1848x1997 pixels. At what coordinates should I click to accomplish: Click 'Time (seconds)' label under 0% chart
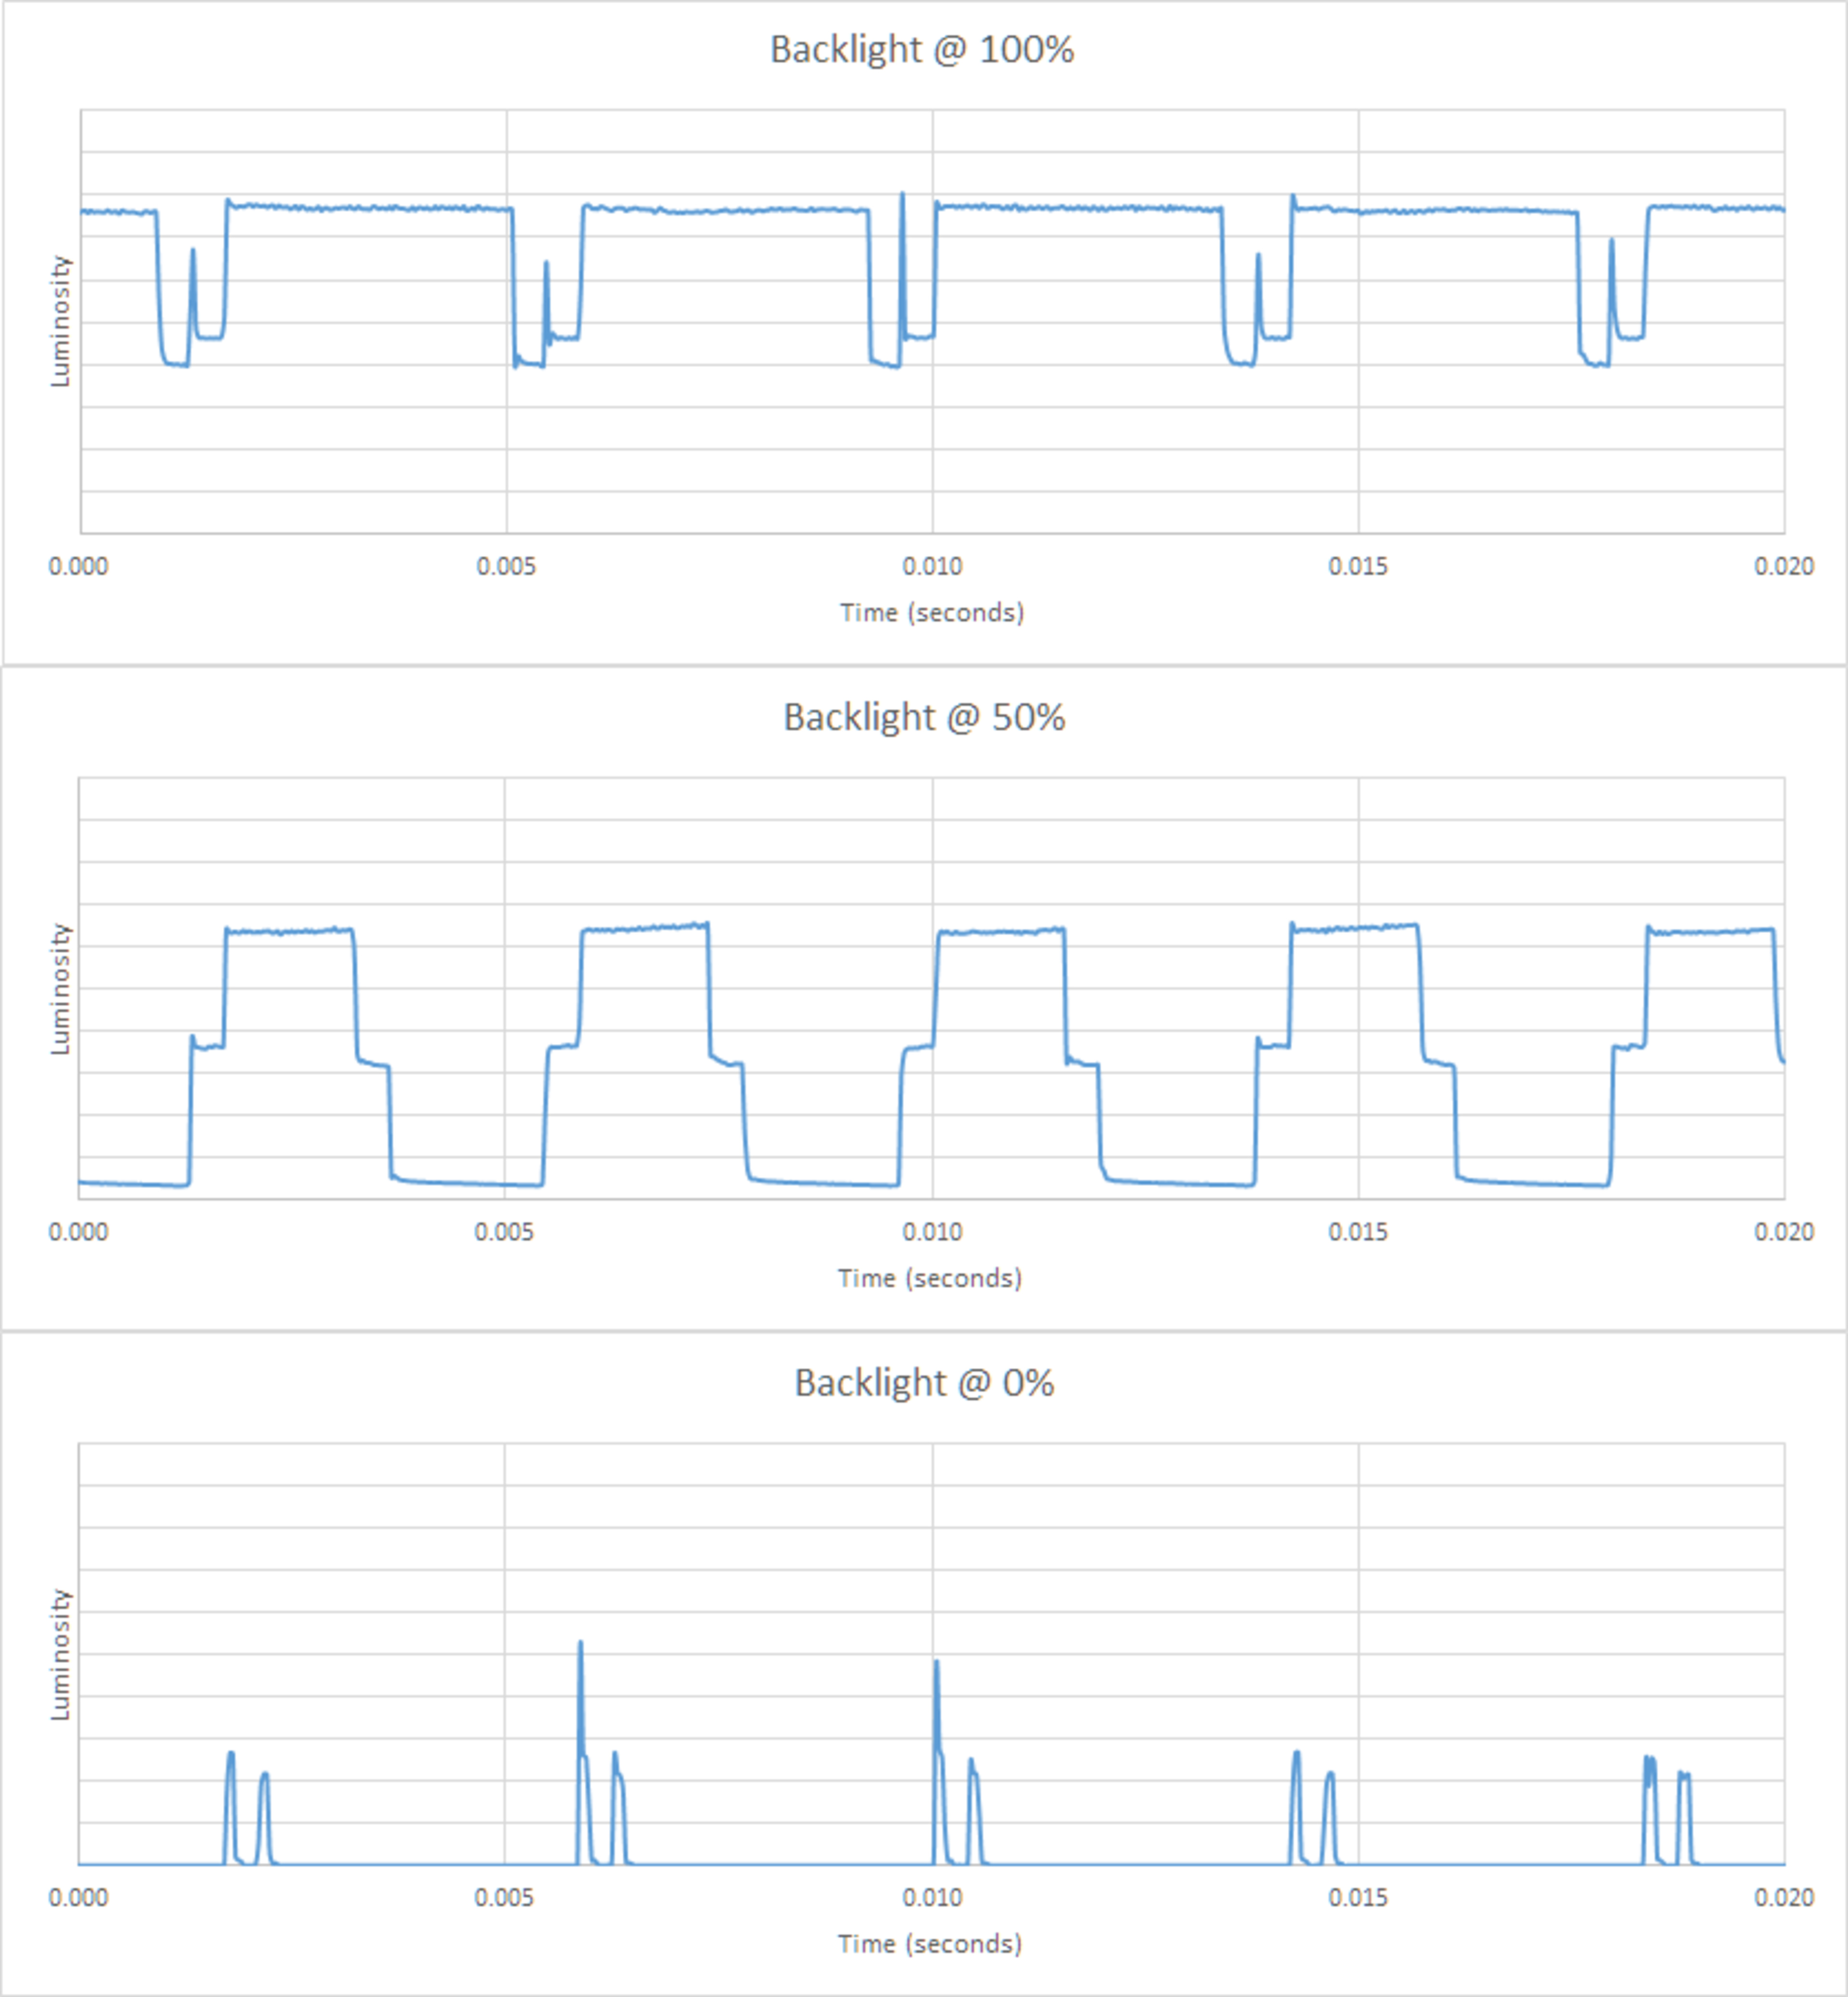point(930,1943)
